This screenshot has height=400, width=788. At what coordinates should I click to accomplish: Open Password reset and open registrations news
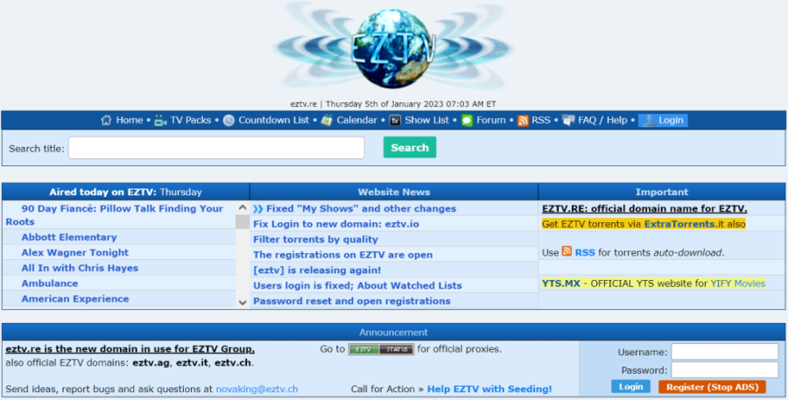[351, 301]
